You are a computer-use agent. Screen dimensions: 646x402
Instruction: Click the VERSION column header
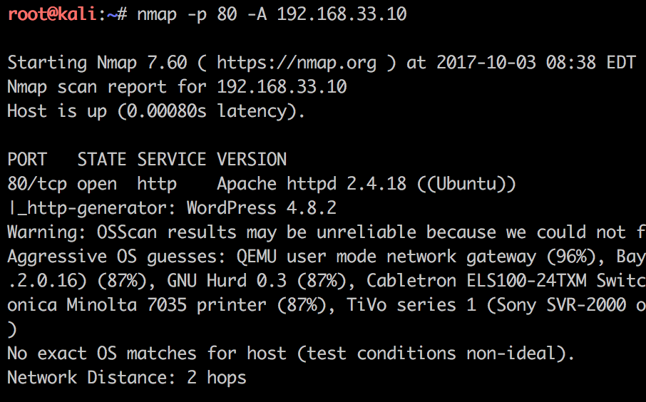(252, 160)
